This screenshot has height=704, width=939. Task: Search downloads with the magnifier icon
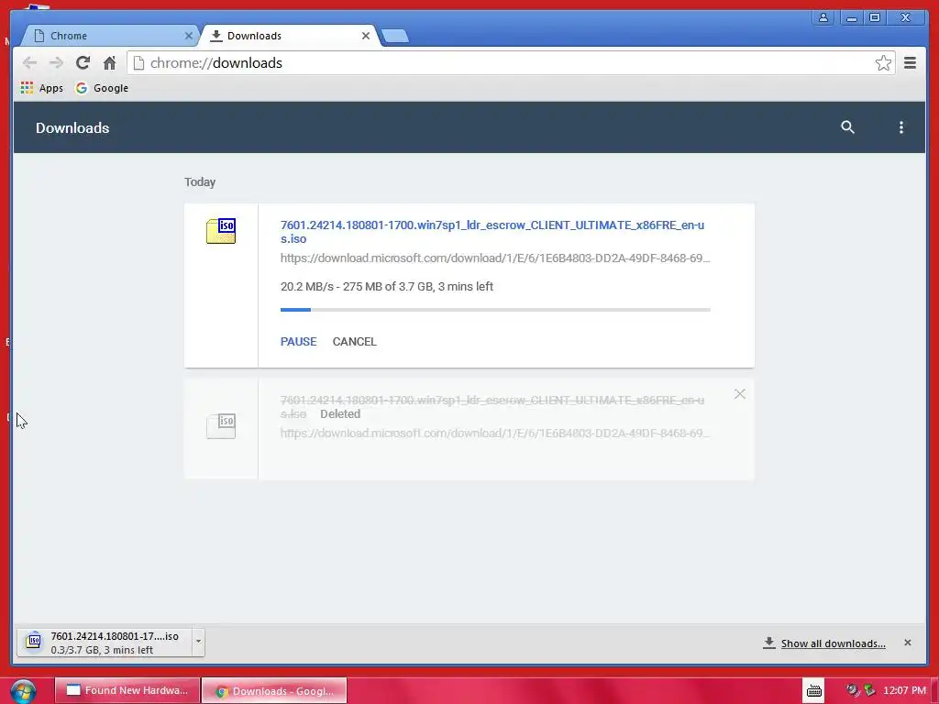[x=847, y=126]
